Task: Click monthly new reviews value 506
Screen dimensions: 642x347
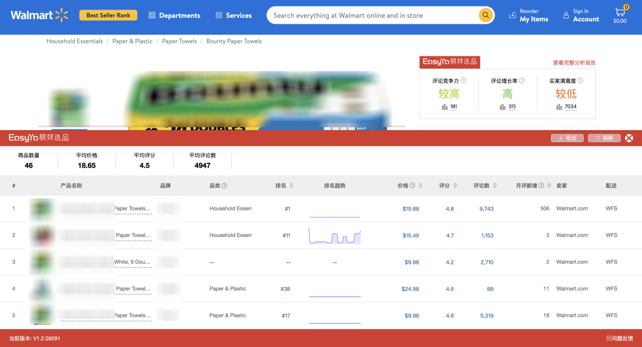Action: [x=545, y=209]
